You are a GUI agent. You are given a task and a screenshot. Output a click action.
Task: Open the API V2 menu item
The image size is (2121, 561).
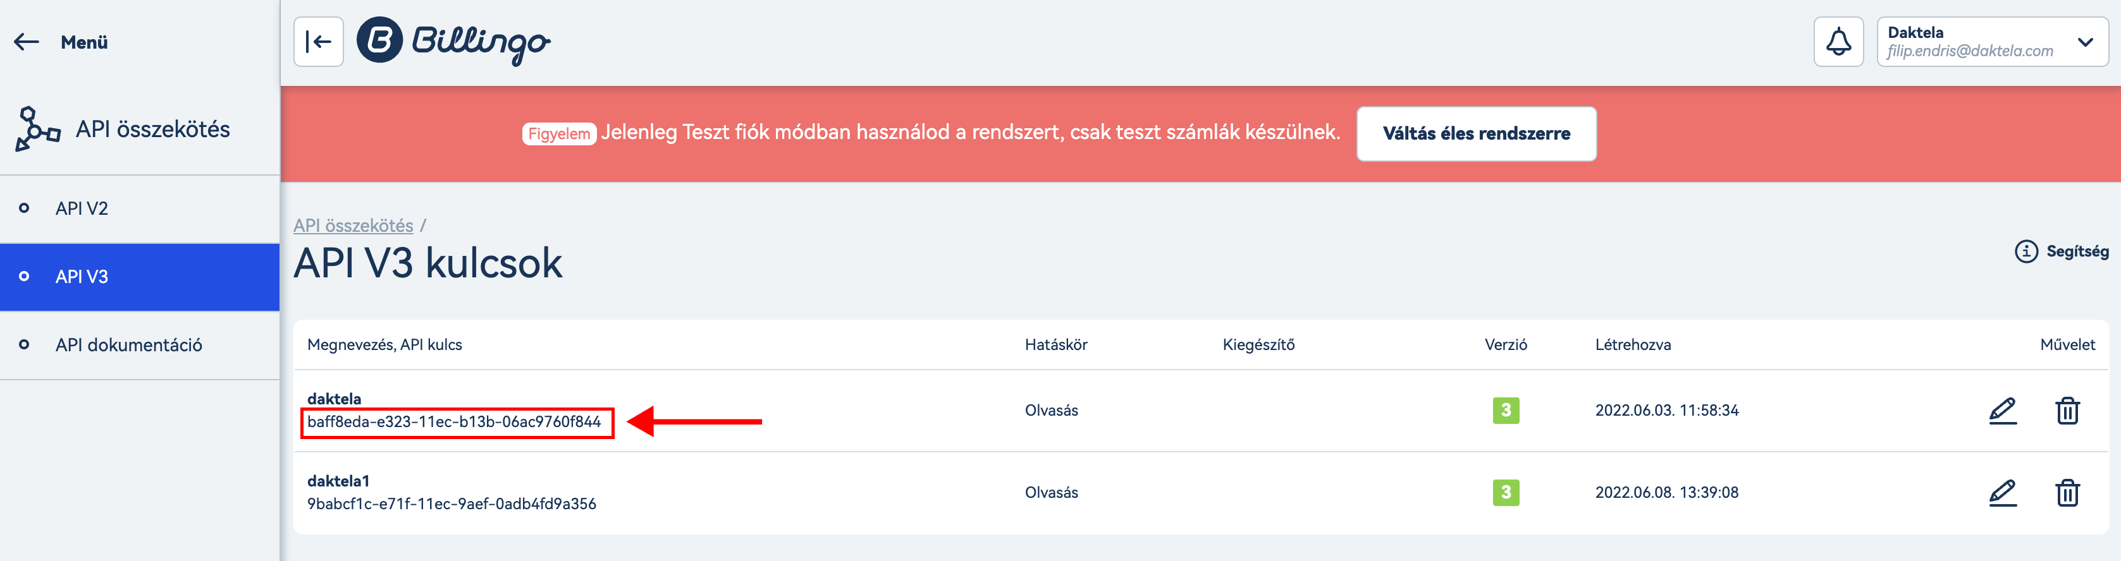(x=82, y=209)
